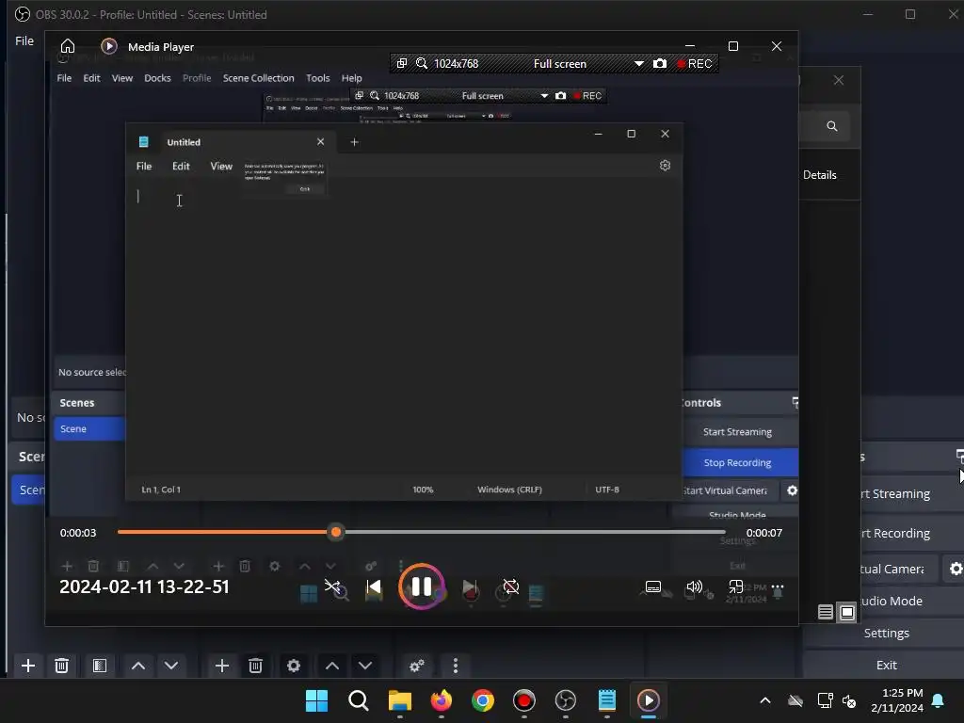Skip to the previous track in Media Player
Viewport: 964px width, 723px height.
click(x=373, y=587)
